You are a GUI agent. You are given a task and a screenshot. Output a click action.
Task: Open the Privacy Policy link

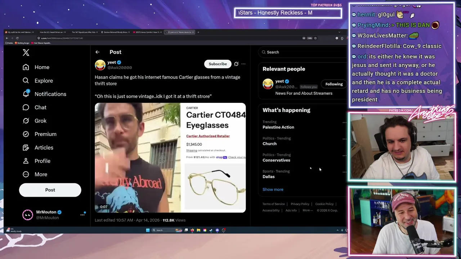300,204
